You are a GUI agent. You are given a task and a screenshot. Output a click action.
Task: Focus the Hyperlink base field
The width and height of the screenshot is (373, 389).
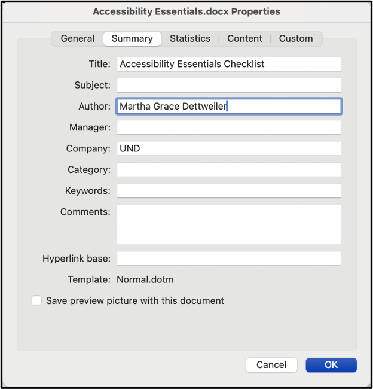228,259
